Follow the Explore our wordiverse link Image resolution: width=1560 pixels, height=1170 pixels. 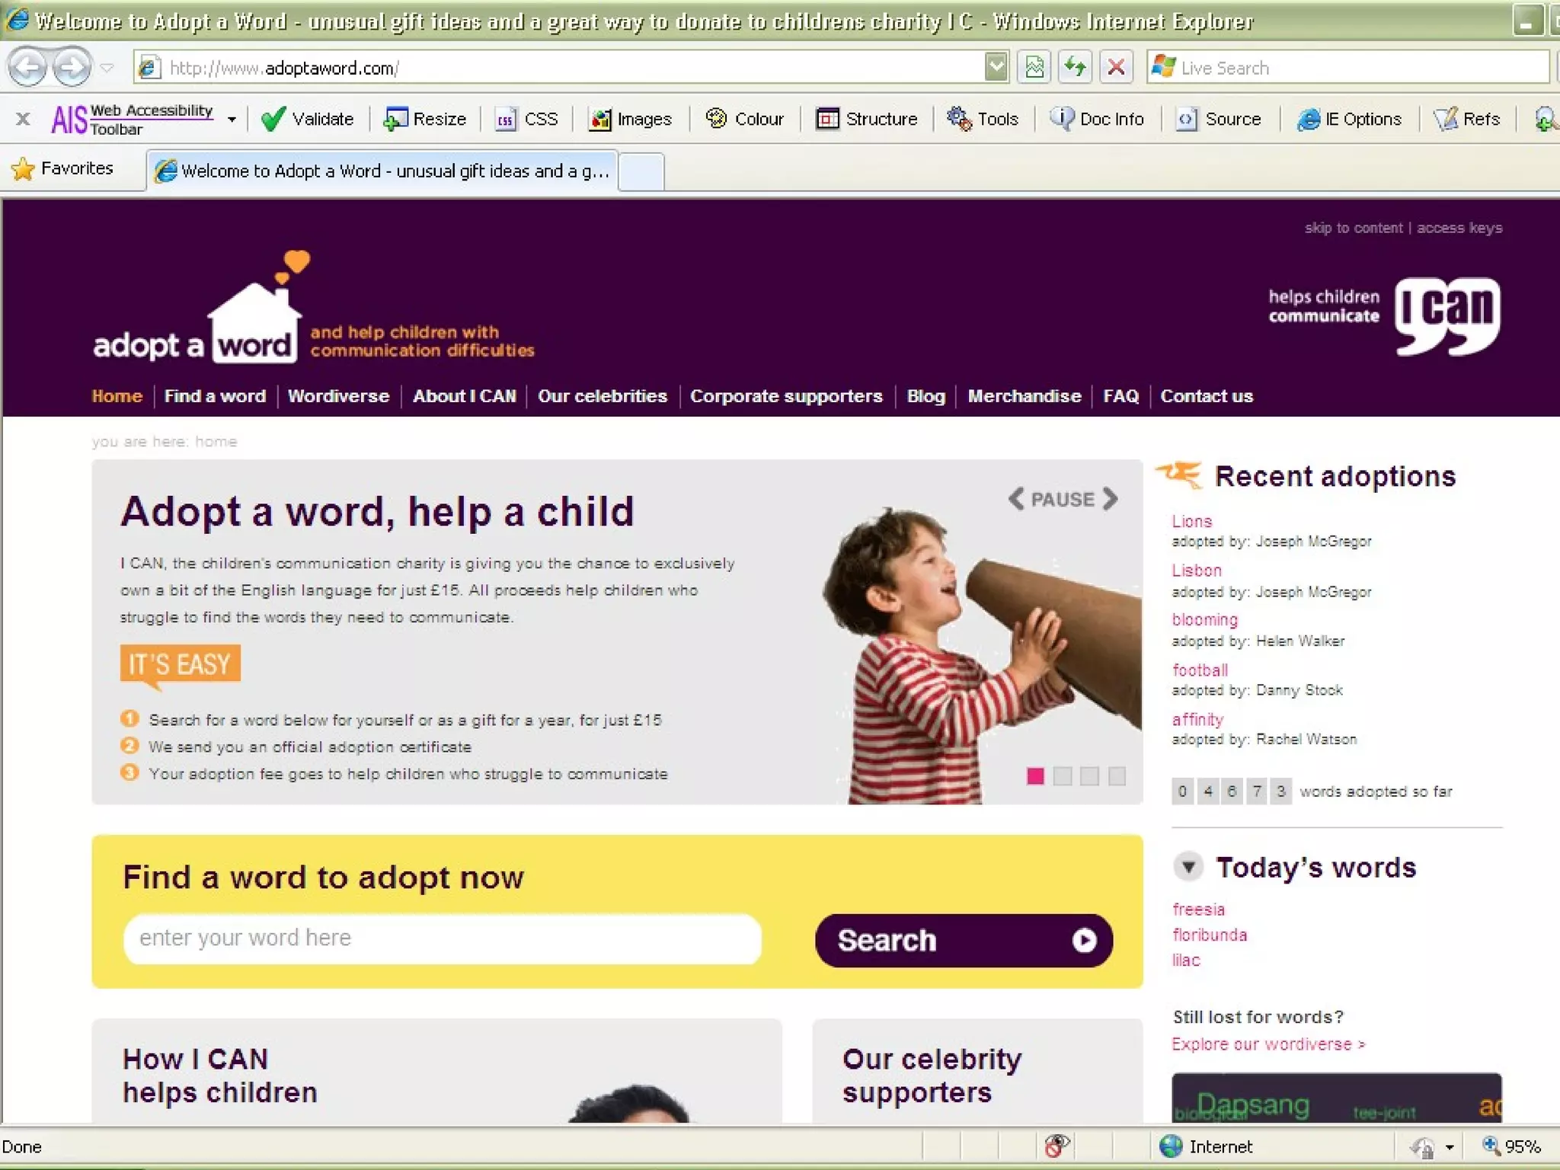click(x=1268, y=1044)
